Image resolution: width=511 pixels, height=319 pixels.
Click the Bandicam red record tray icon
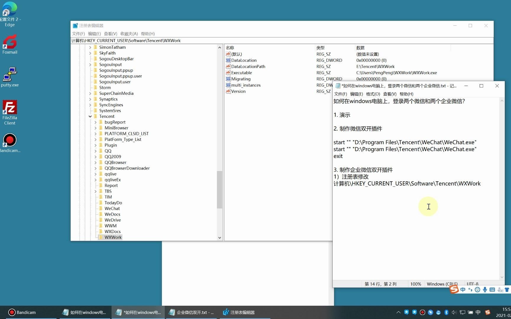pos(423,312)
